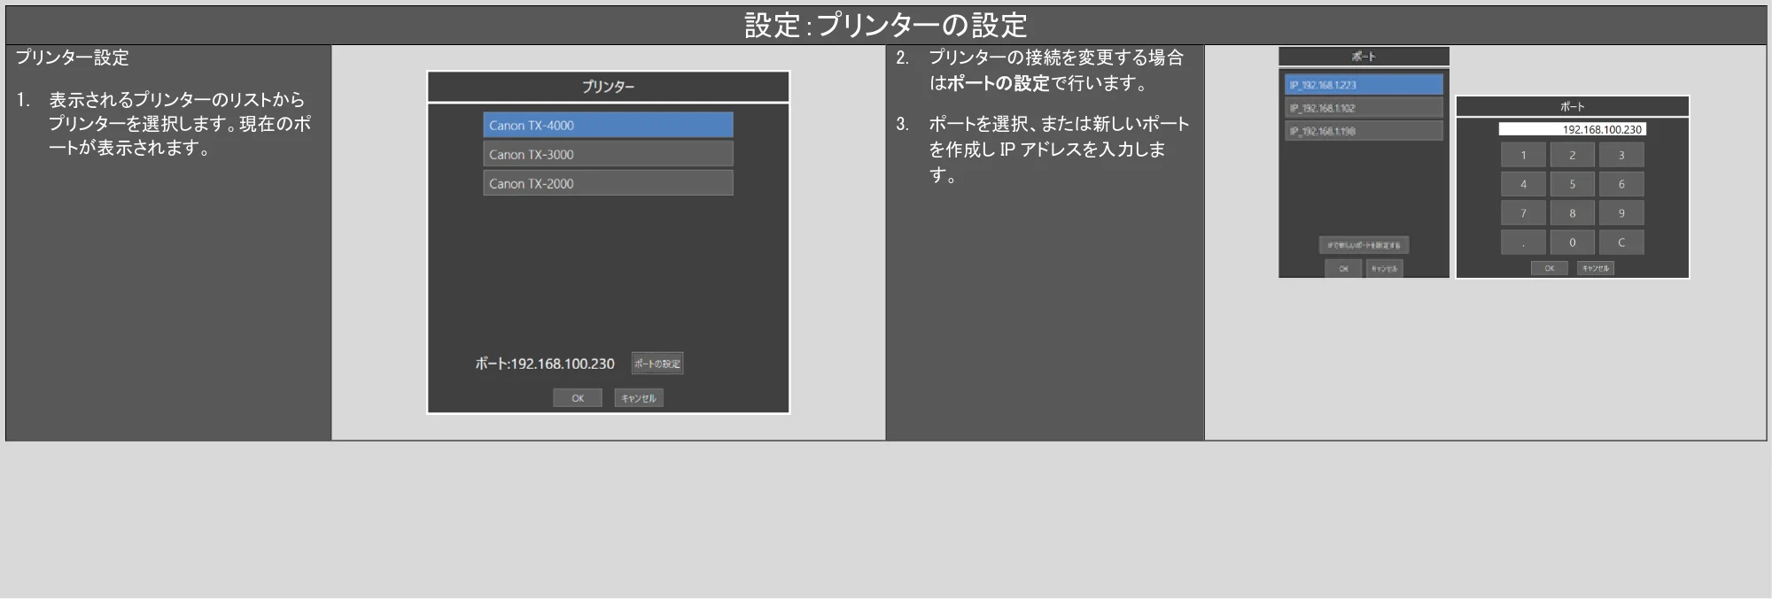This screenshot has height=599, width=1772.
Task: Tap the keypad dot key
Action: [1523, 242]
